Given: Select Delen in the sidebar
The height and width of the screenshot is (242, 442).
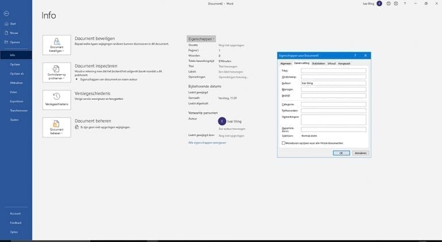Looking at the screenshot, I should [14, 92].
